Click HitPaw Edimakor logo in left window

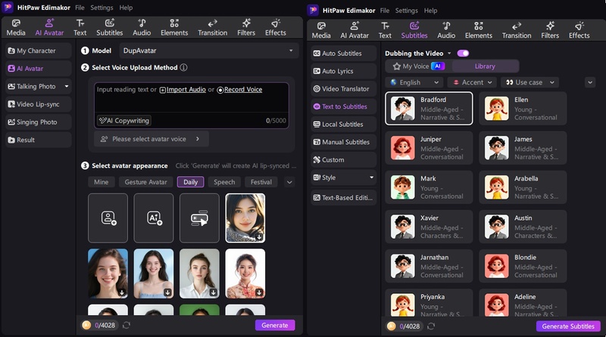pyautogui.click(x=8, y=8)
